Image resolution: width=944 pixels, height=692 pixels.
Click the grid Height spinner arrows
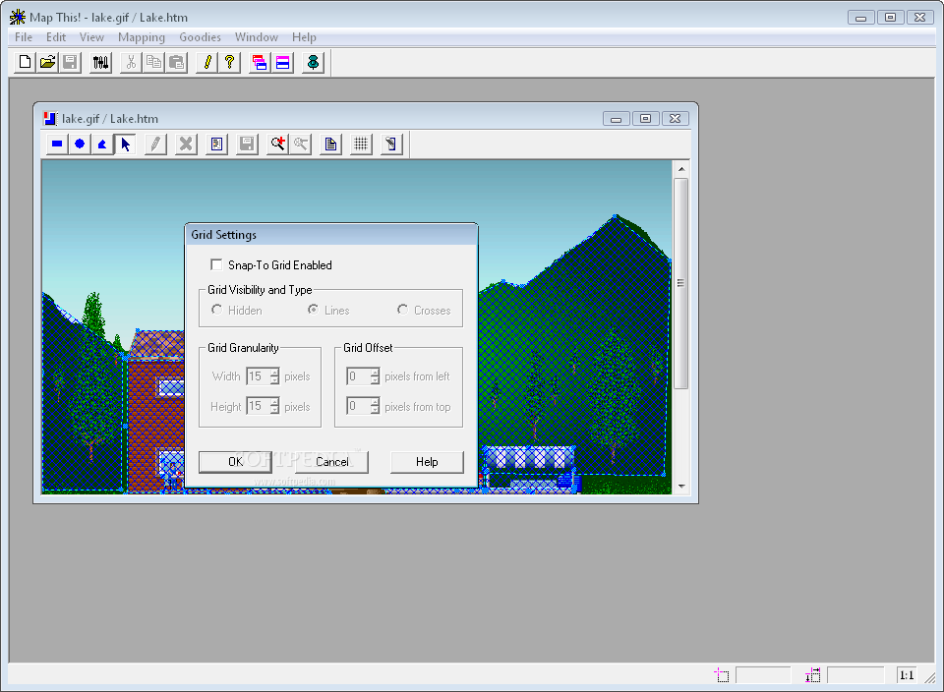[x=274, y=407]
